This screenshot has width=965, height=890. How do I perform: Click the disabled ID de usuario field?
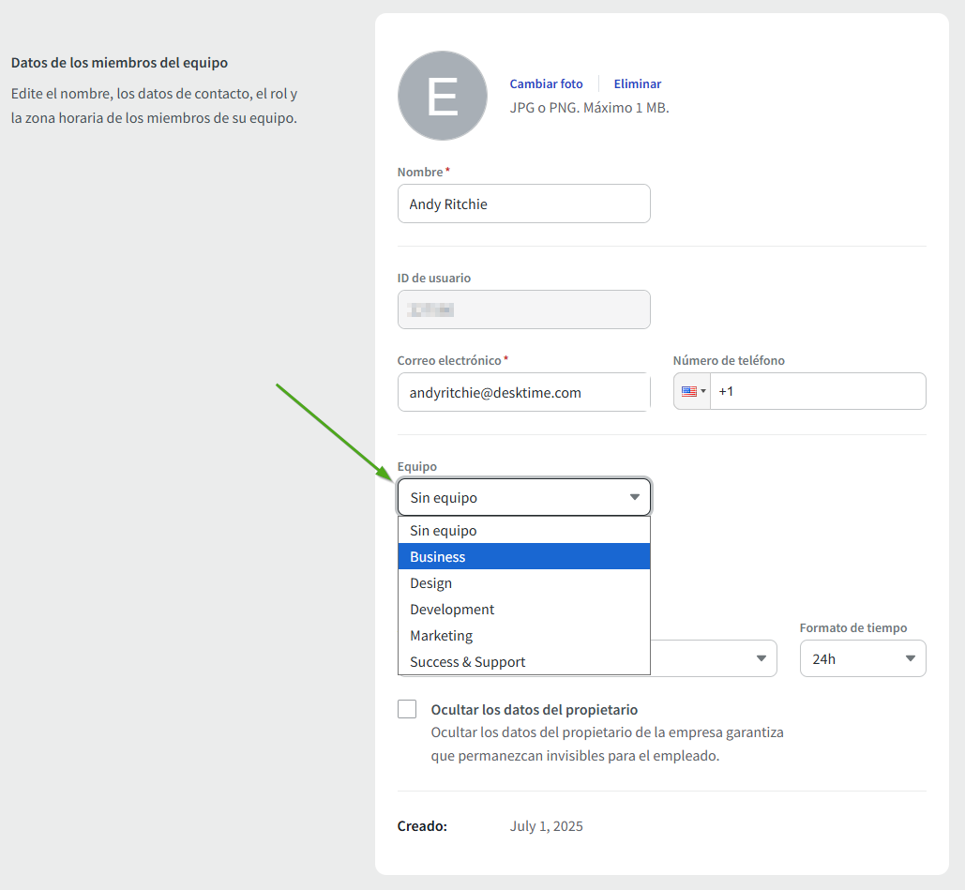(x=523, y=309)
